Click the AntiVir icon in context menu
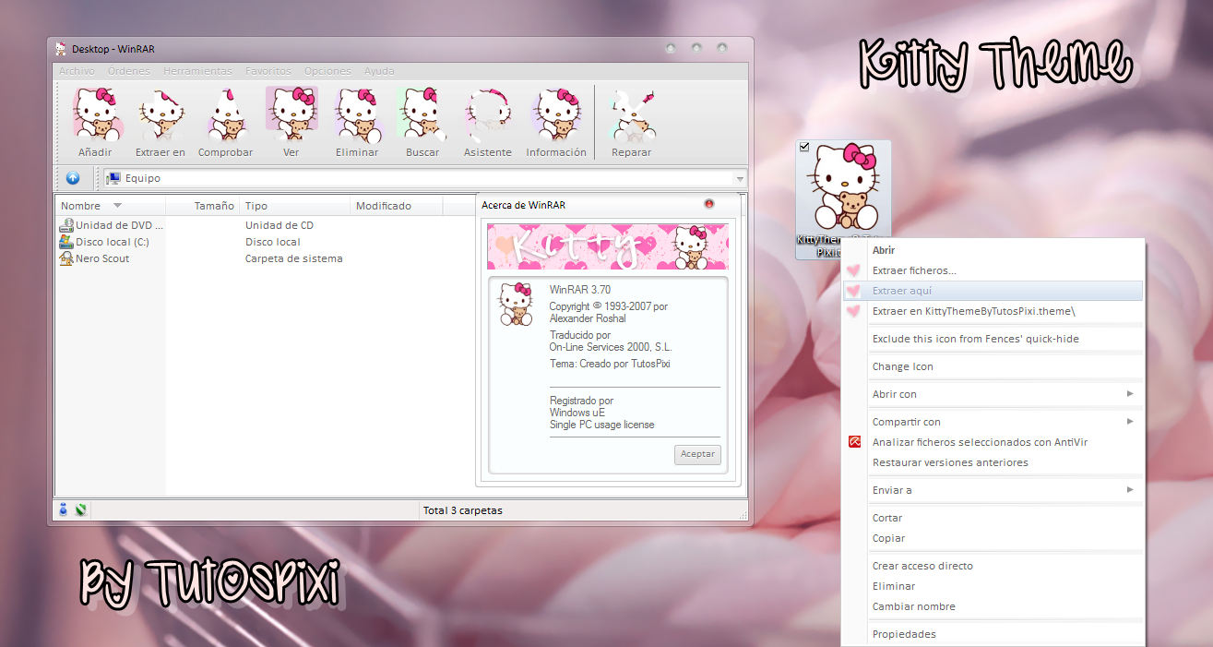The height and width of the screenshot is (647, 1213). pyautogui.click(x=855, y=442)
